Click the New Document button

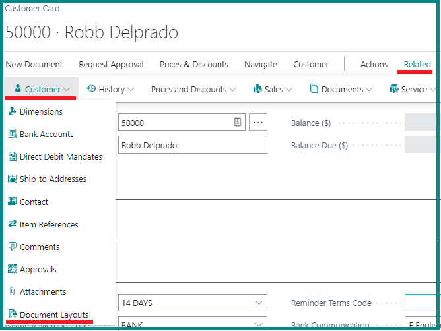(x=34, y=64)
